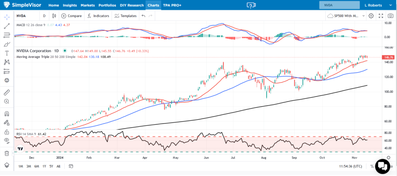The height and width of the screenshot is (176, 397).
Task: Set time range to 3M
Action: 29,166
